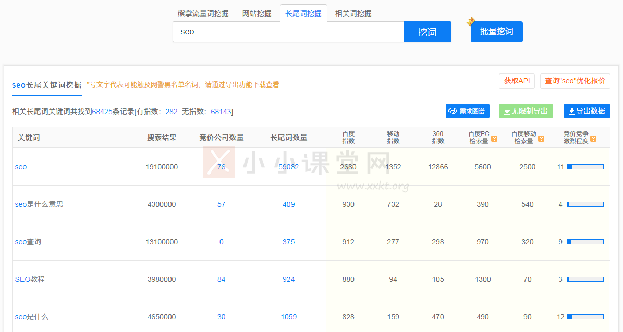Click the 竞价公司数量 column header
The height and width of the screenshot is (332, 623).
221,138
